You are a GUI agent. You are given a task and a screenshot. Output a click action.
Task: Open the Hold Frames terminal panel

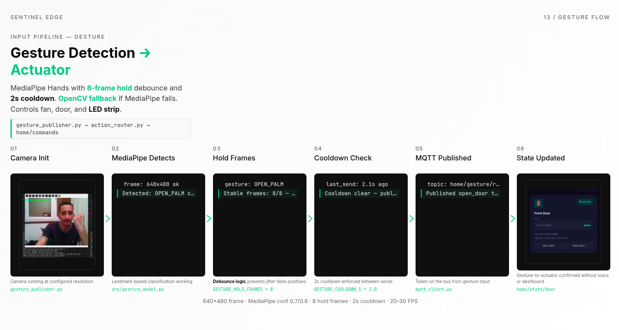pos(260,225)
